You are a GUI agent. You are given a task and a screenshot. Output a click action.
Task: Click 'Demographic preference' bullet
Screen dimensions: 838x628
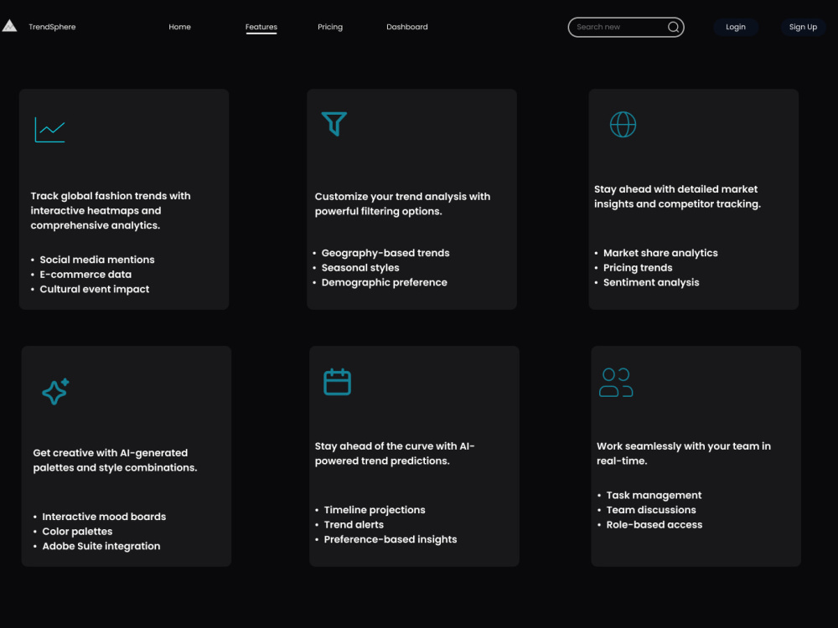coord(385,282)
